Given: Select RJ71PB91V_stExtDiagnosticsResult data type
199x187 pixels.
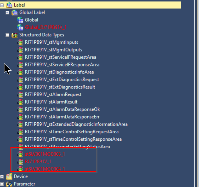Looking at the screenshot, I should tap(60, 87).
